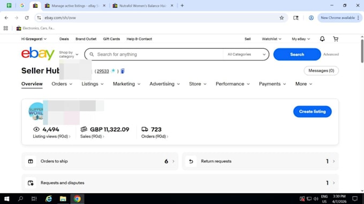The height and width of the screenshot is (204, 364).
Task: Click New Chrome available button
Action: tap(339, 18)
